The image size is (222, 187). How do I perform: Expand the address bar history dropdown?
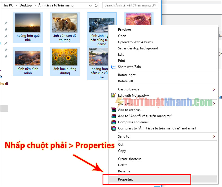point(90,6)
